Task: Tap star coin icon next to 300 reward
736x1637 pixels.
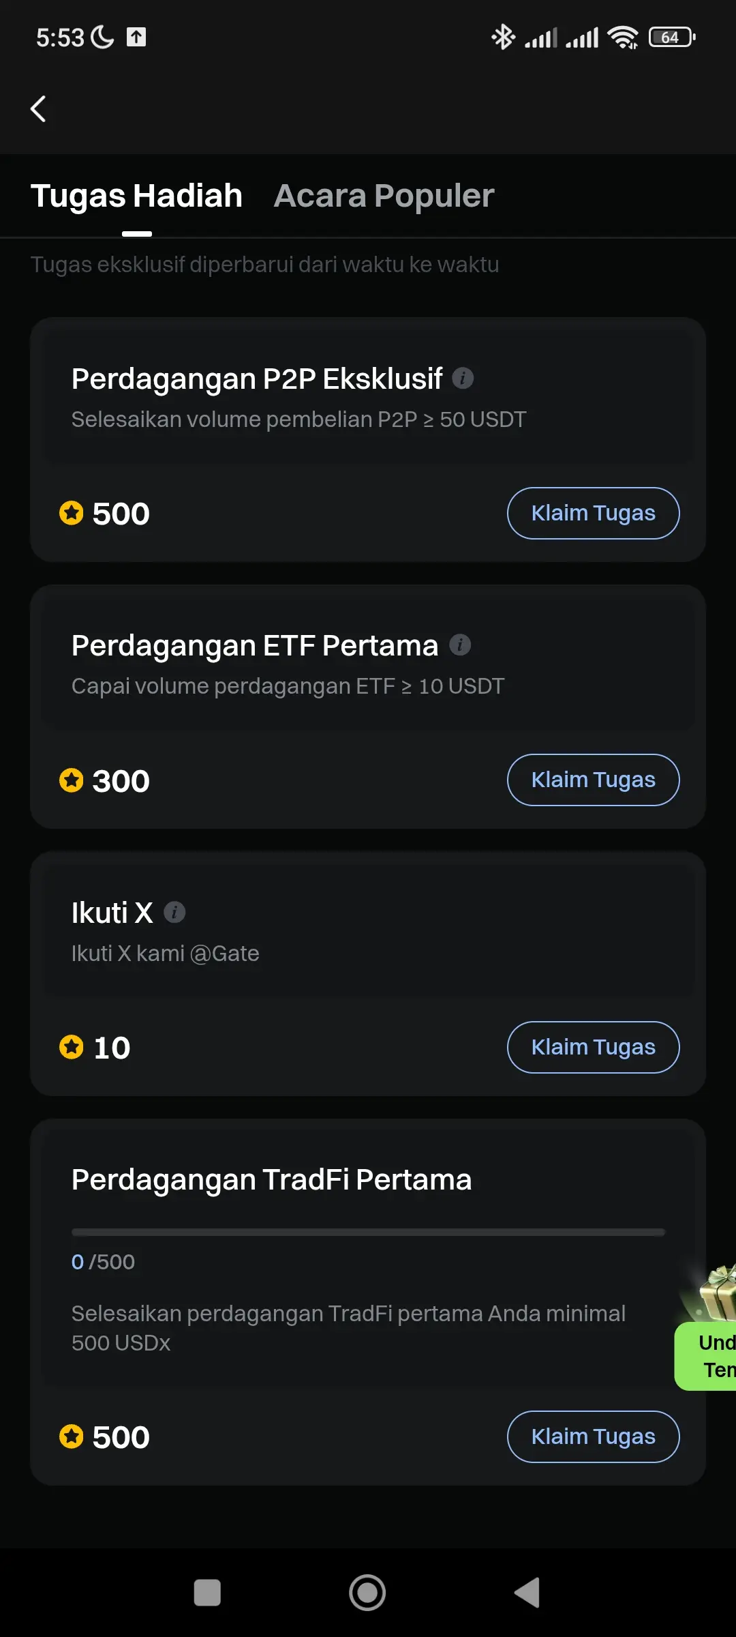Action: tap(71, 780)
